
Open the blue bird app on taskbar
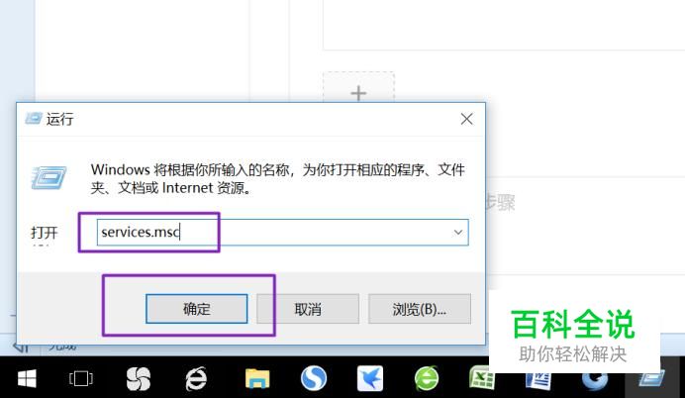pyautogui.click(x=370, y=378)
